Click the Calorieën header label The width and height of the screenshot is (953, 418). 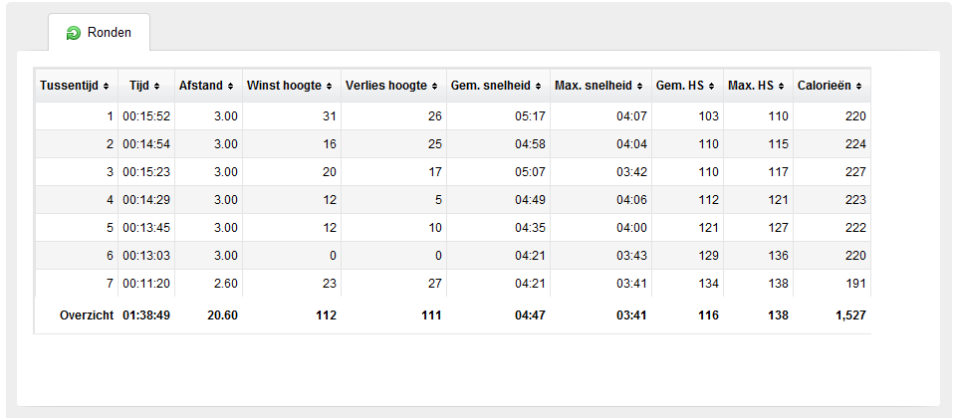[x=825, y=86]
